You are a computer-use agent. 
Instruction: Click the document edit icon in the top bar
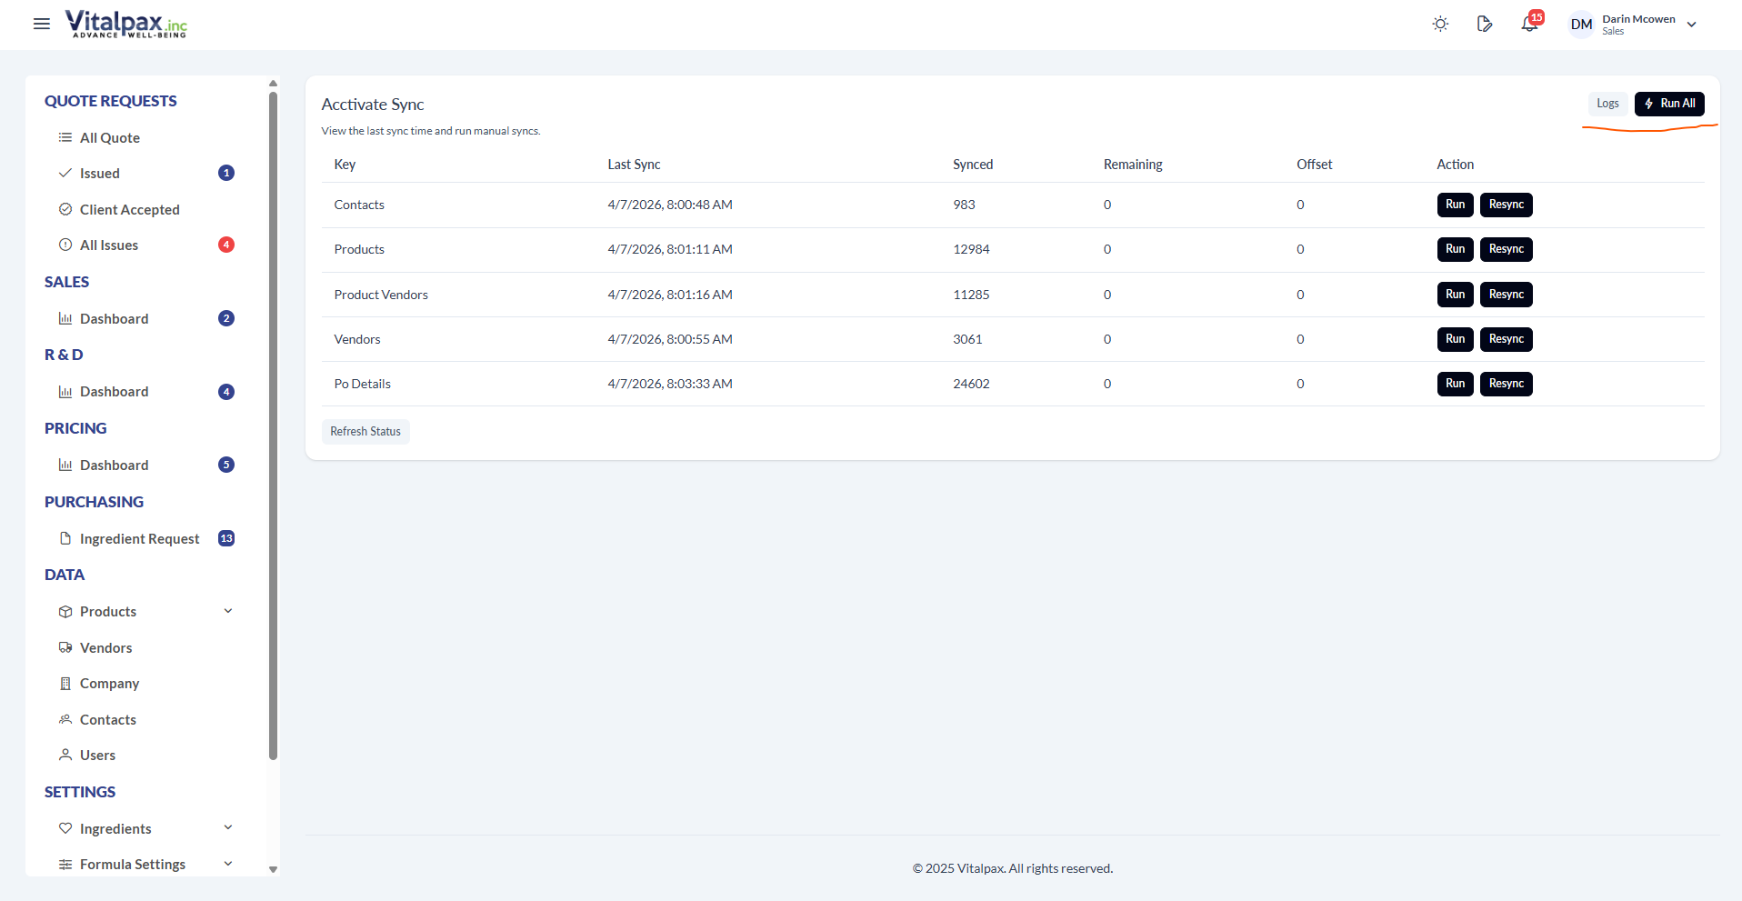coord(1485,24)
